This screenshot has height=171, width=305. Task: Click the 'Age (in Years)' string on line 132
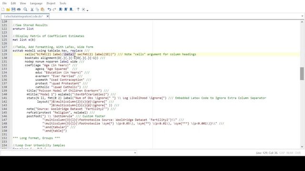click(x=56, y=65)
